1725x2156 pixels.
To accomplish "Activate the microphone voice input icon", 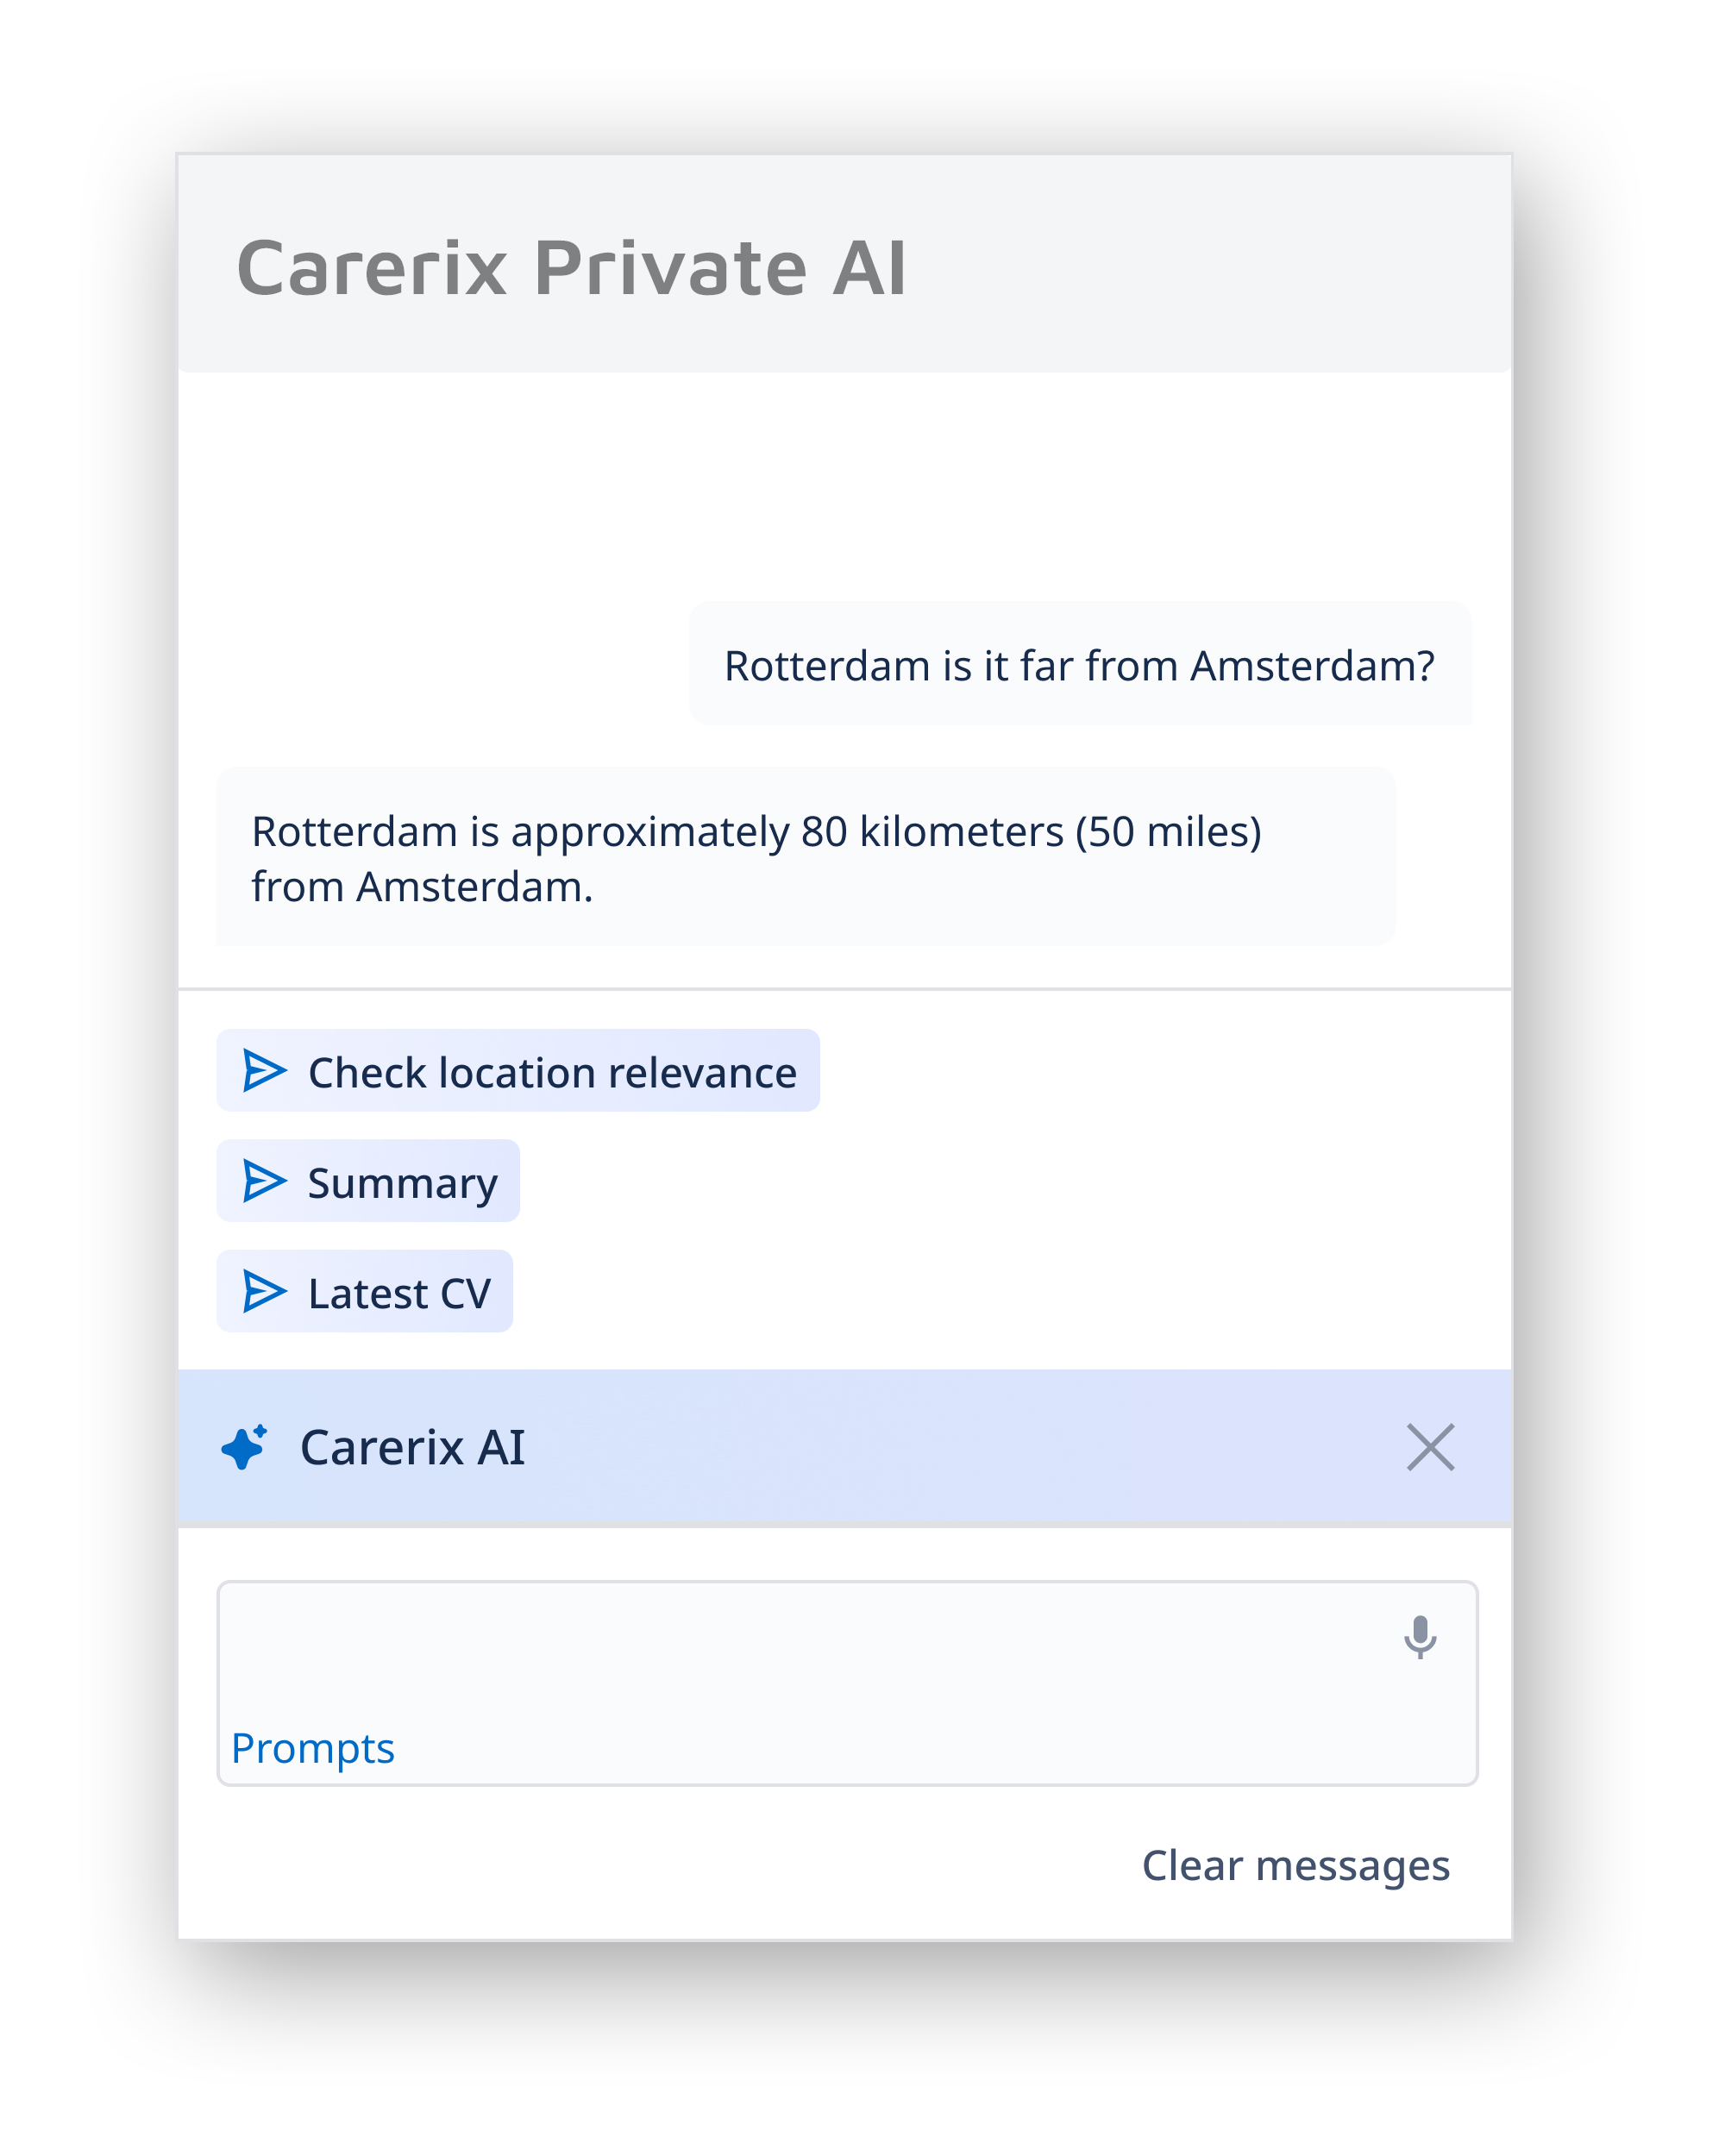I will point(1419,1637).
